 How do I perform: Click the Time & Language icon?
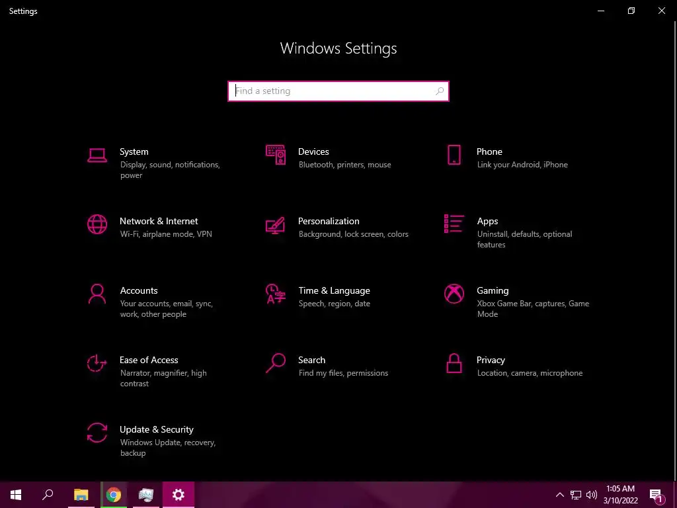pos(276,294)
